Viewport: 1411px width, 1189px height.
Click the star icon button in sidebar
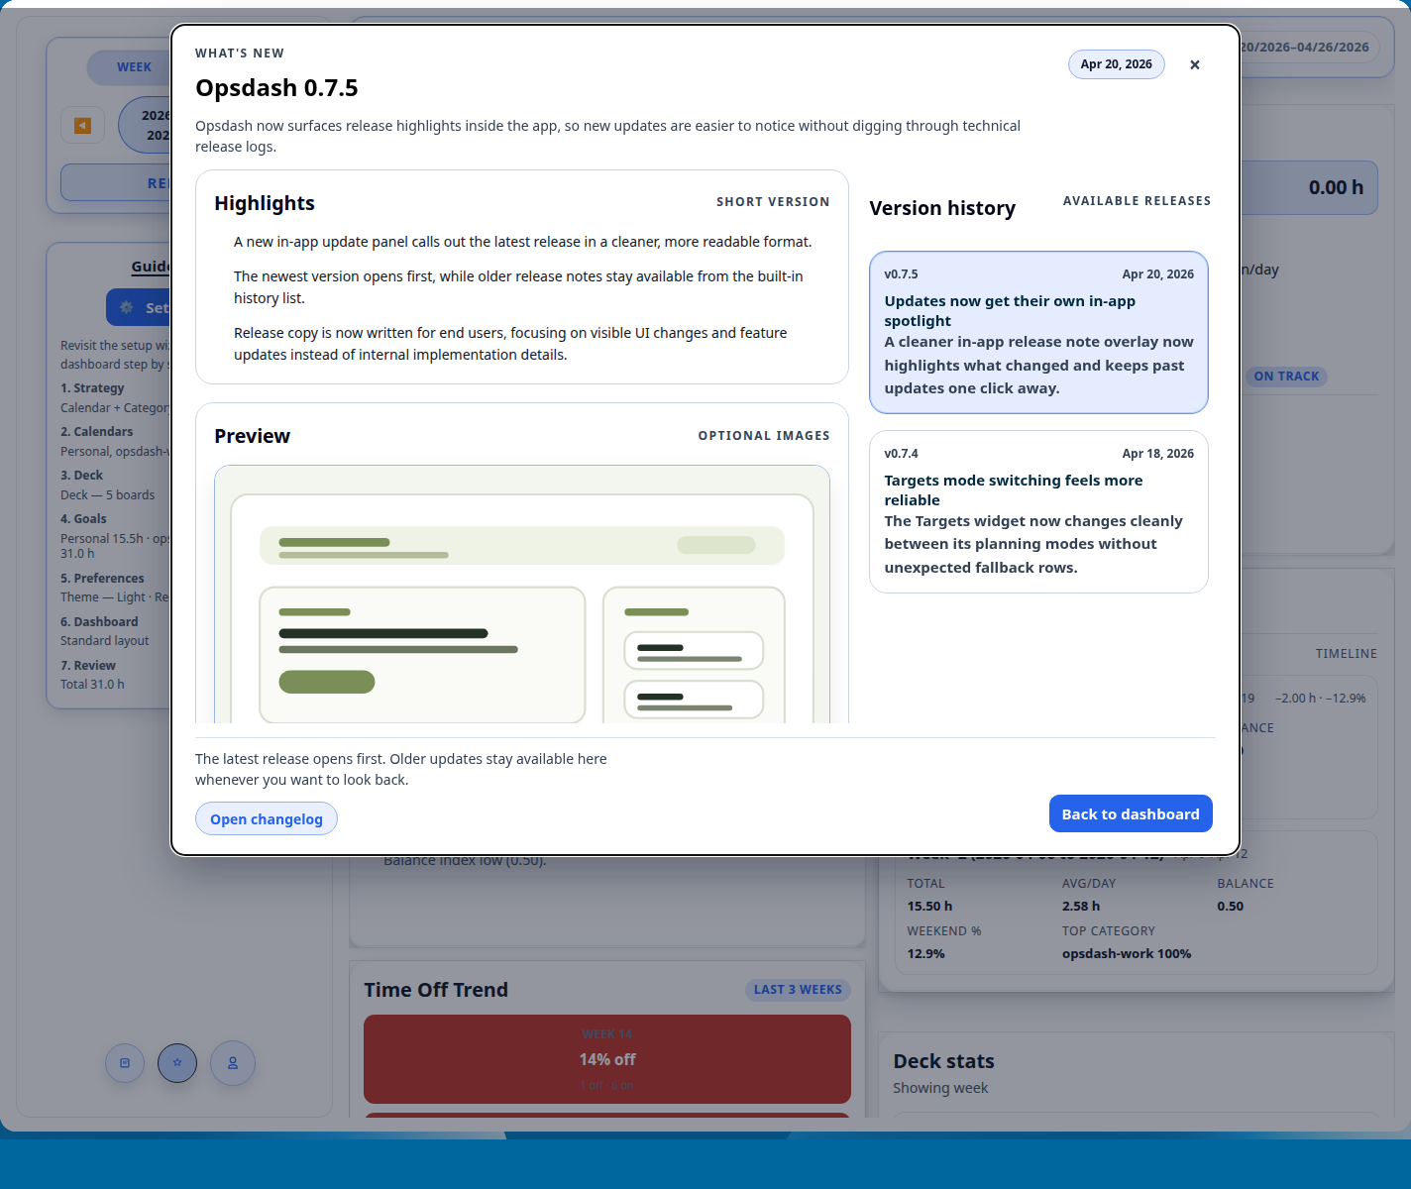(x=177, y=1063)
